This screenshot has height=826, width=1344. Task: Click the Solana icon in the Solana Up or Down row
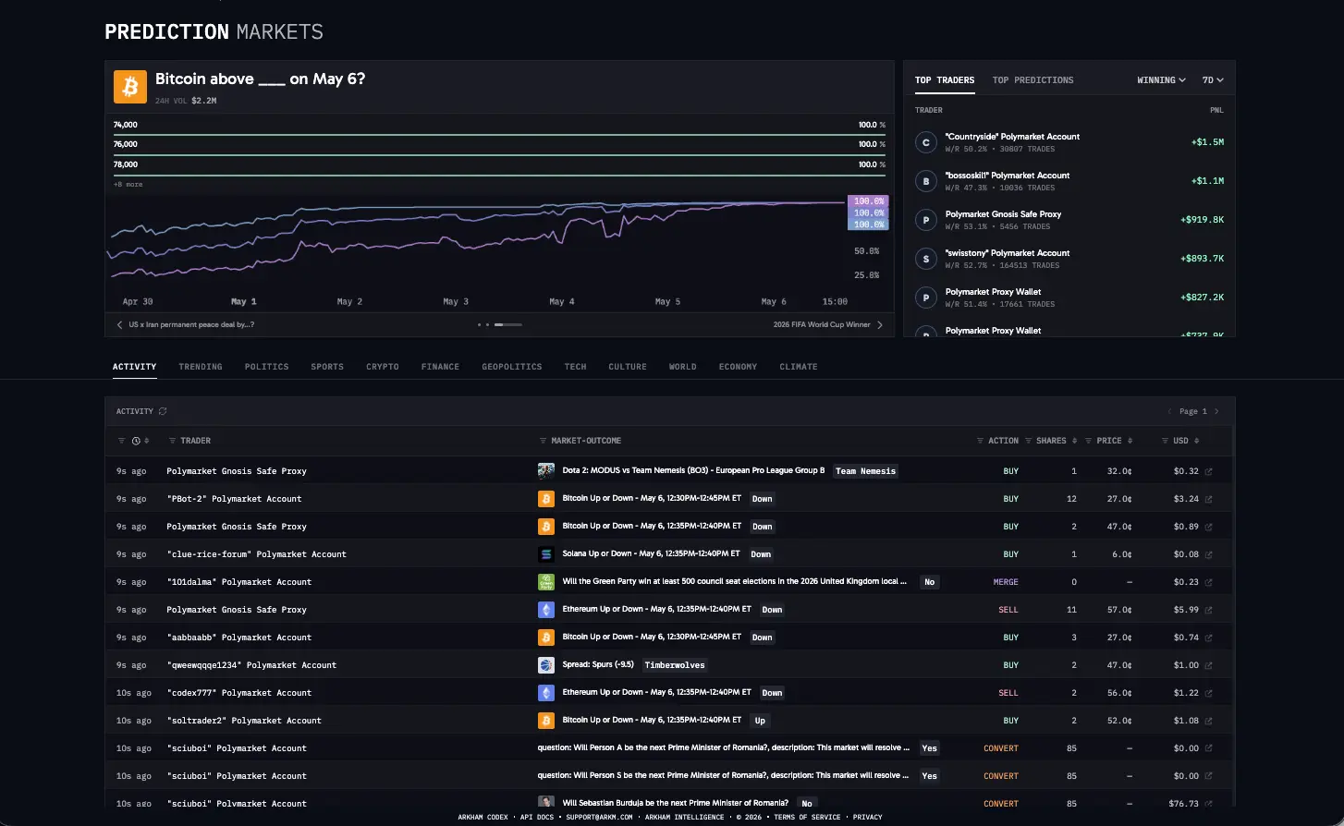(546, 553)
